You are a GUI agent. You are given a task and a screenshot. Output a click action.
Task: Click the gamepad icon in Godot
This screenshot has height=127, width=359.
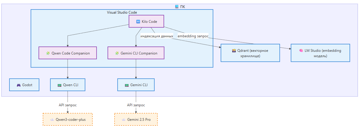coord(19,85)
